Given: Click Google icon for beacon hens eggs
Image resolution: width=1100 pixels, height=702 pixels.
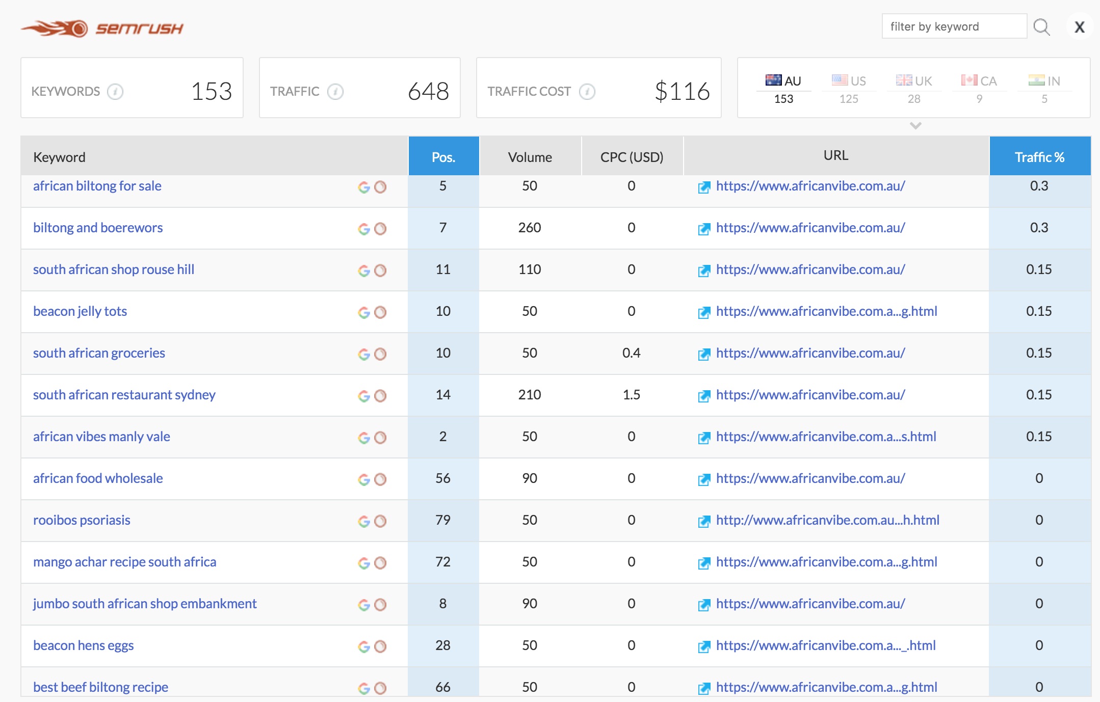Looking at the screenshot, I should point(364,646).
